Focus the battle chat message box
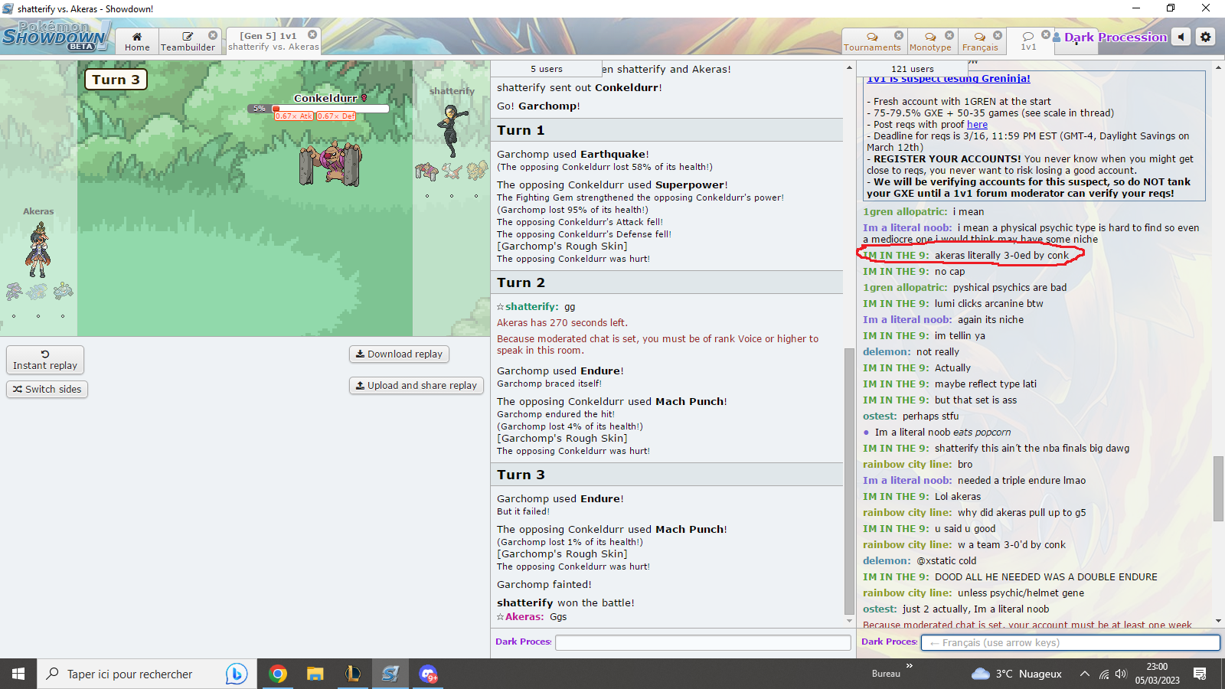1225x689 pixels. pos(703,642)
